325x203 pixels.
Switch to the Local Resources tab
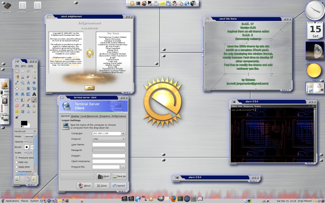click(x=89, y=116)
